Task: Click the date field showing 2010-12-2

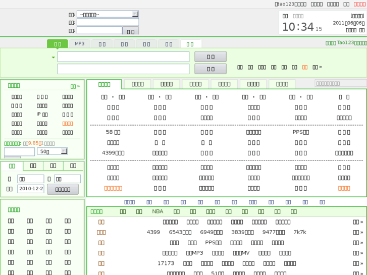Action: click(31, 189)
